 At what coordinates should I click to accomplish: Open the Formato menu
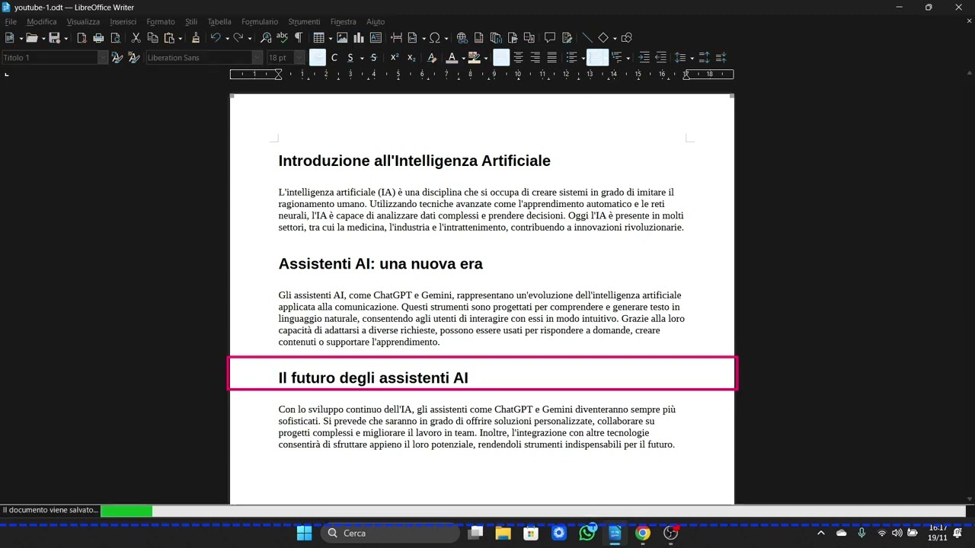pyautogui.click(x=161, y=21)
